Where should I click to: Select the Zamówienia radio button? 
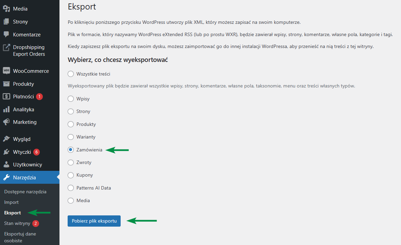click(x=71, y=150)
